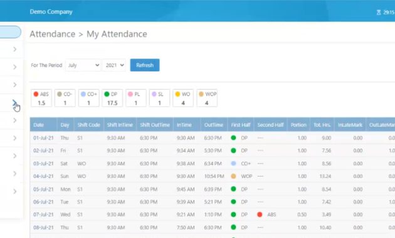Image resolution: width=395 pixels, height=238 pixels.
Task: Open the year dropdown showing 2021
Action: [114, 65]
